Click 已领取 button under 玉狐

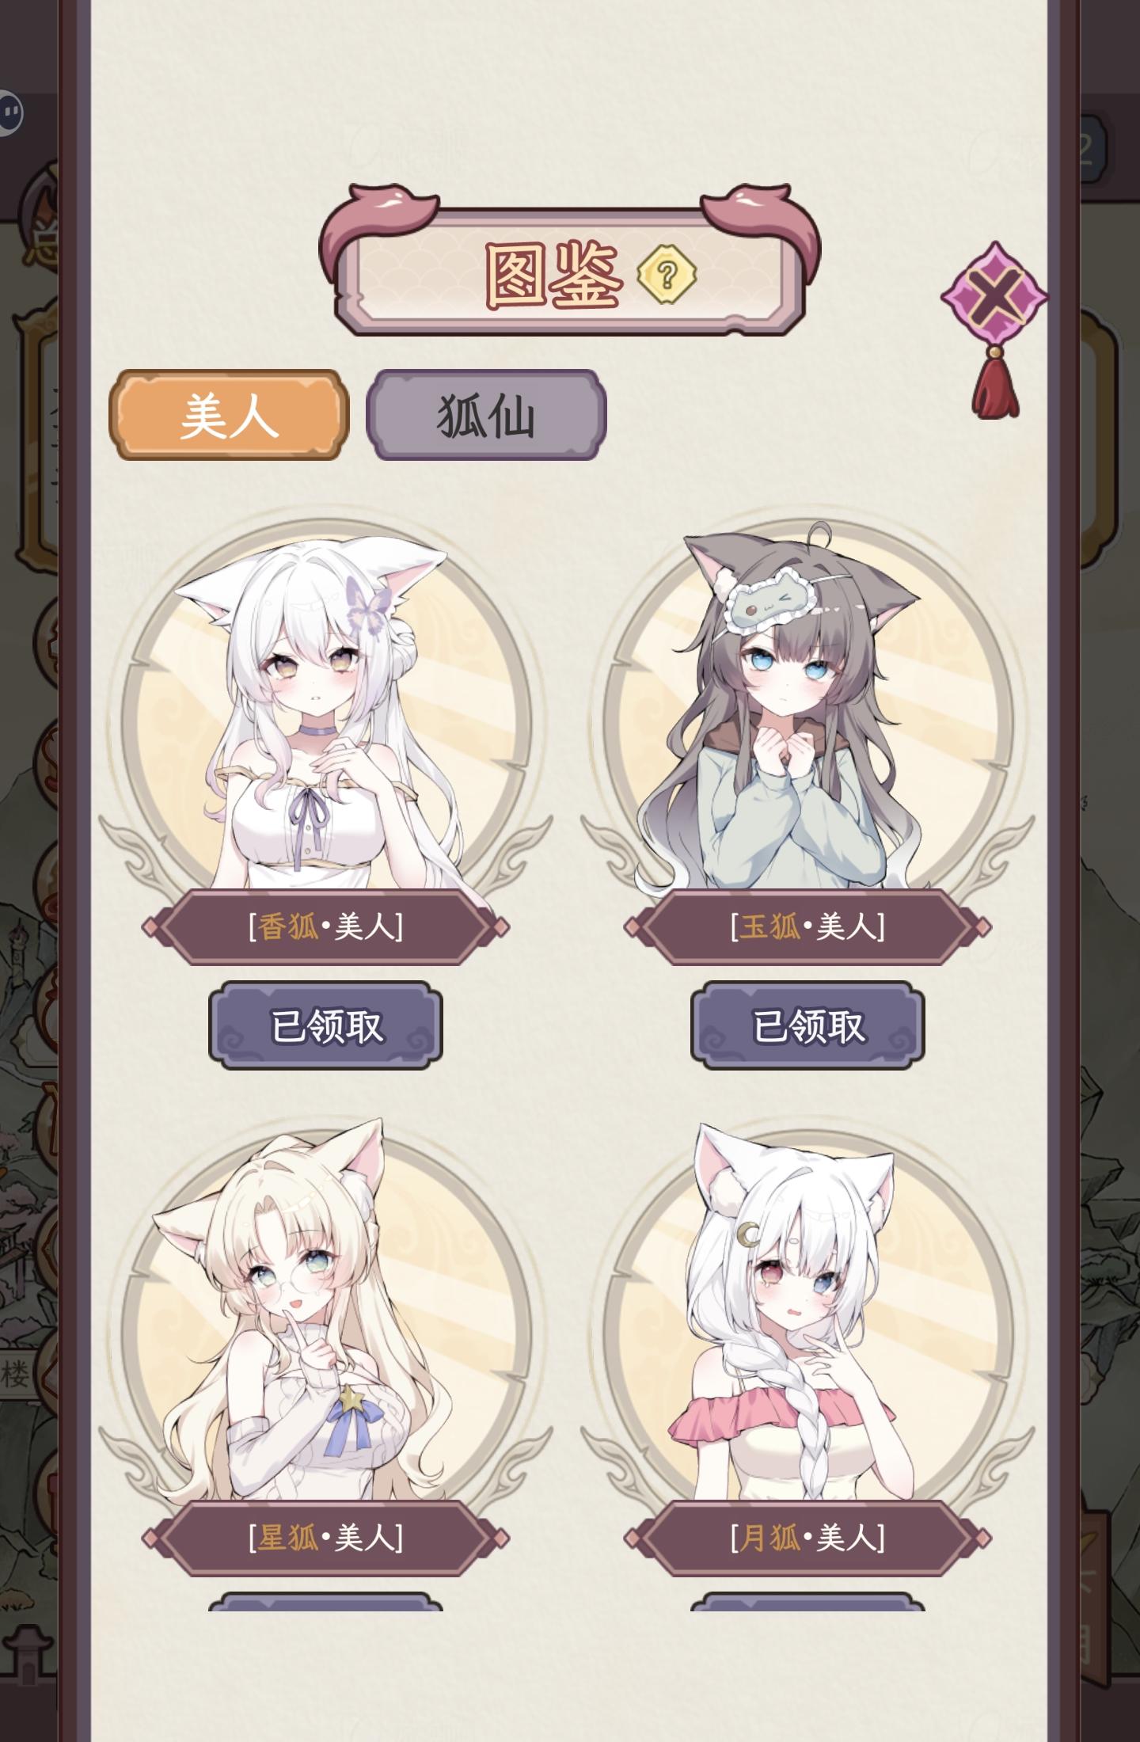(x=807, y=1025)
